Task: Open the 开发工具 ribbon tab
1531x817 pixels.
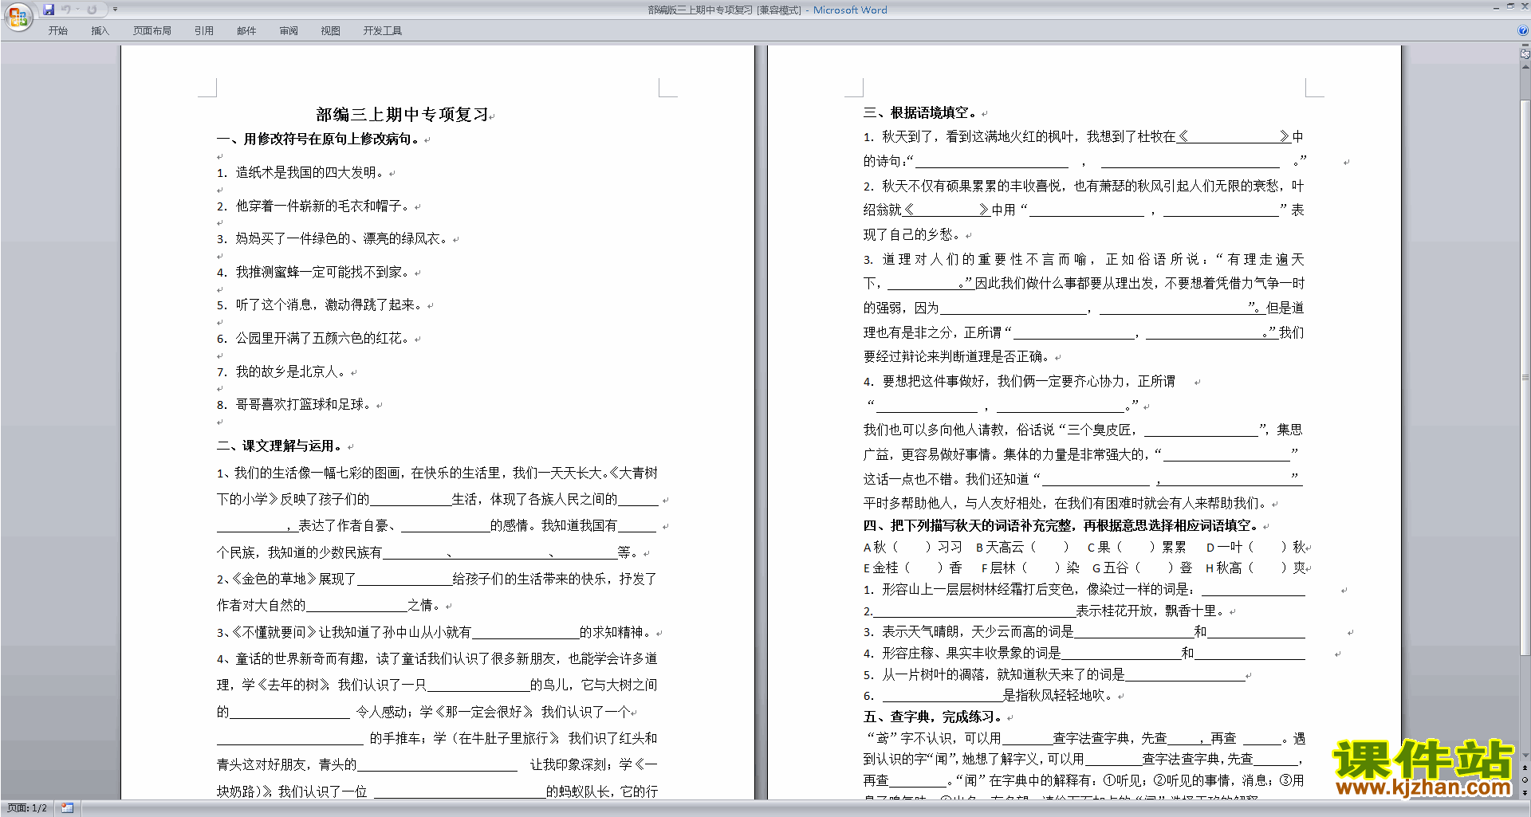Action: (x=383, y=31)
